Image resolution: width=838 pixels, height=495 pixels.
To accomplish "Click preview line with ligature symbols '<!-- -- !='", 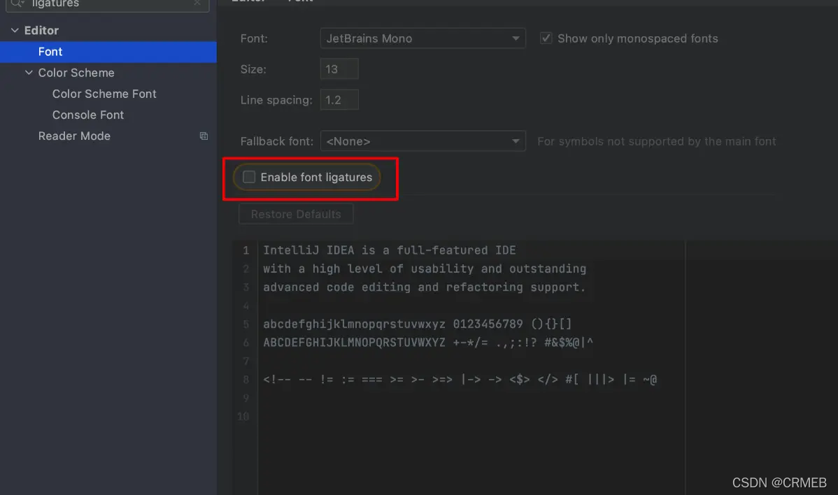I will pos(460,380).
